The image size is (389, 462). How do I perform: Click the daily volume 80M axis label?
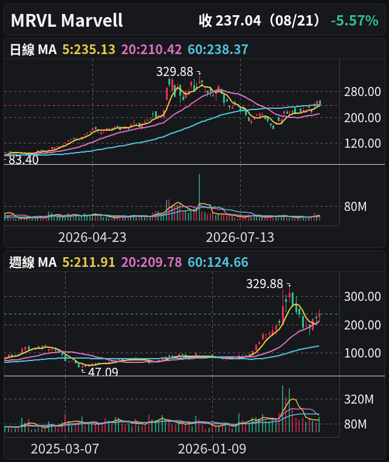click(x=356, y=207)
